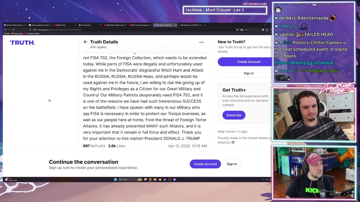Click the New to Truth? heading
Image resolution: width=360 pixels, height=202 pixels.
[231, 42]
